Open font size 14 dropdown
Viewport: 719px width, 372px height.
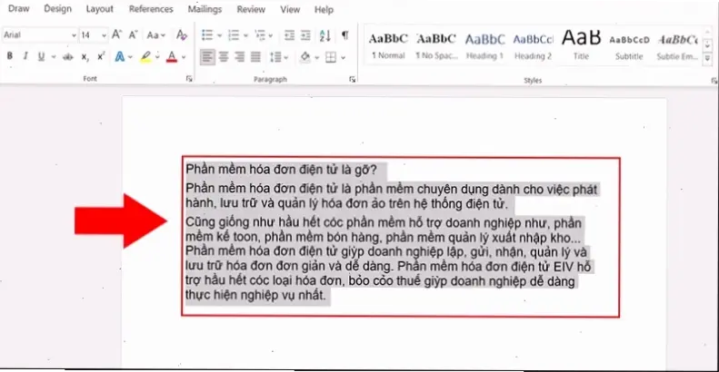point(105,35)
